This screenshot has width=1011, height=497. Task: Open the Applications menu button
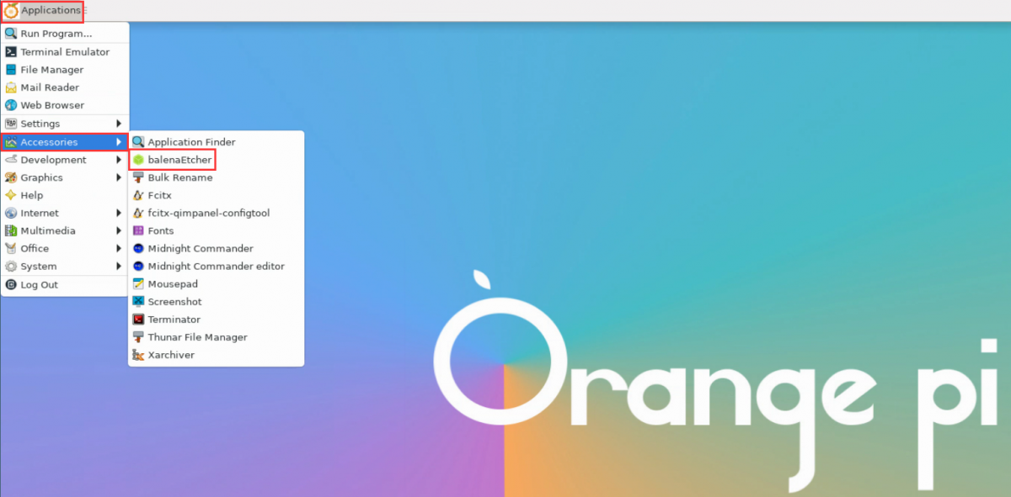42,11
